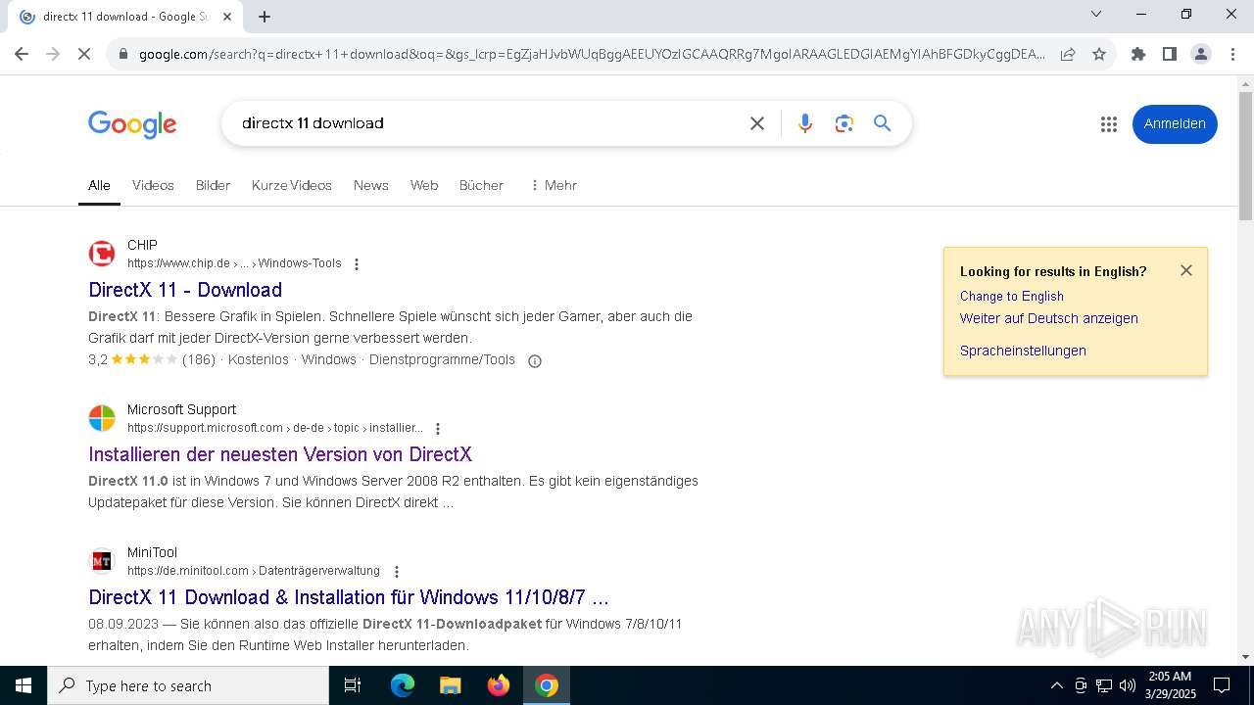This screenshot has height=705, width=1254.
Task: Click the Chrome taskbar icon
Action: coord(547,685)
